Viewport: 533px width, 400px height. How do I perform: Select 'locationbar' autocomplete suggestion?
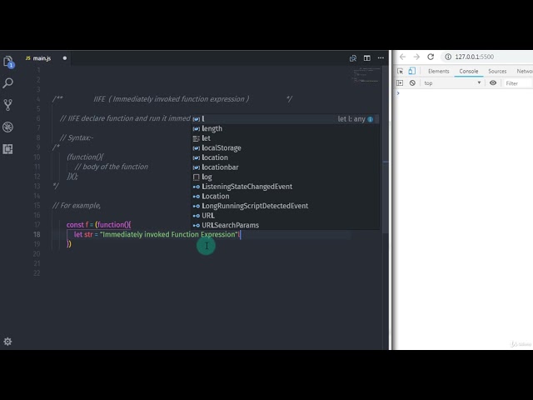(285, 167)
